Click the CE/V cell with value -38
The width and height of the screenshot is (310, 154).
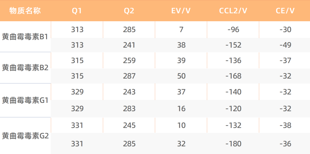(285, 125)
